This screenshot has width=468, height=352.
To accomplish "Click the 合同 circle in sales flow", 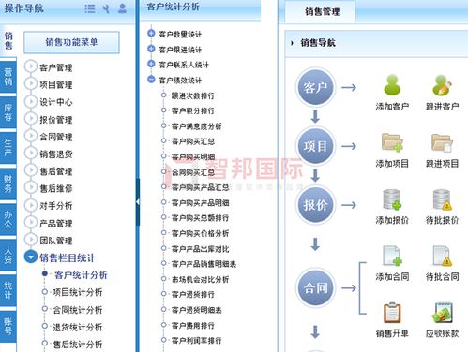I will tap(315, 287).
